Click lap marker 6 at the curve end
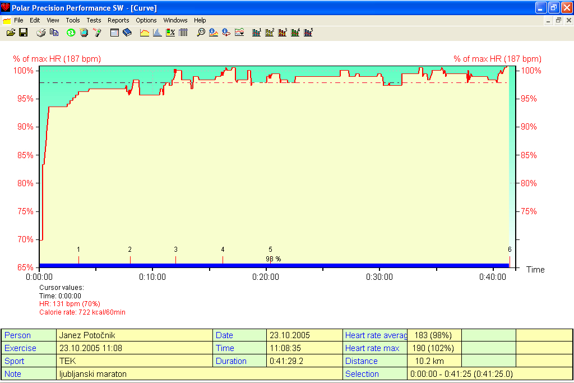 (510, 256)
